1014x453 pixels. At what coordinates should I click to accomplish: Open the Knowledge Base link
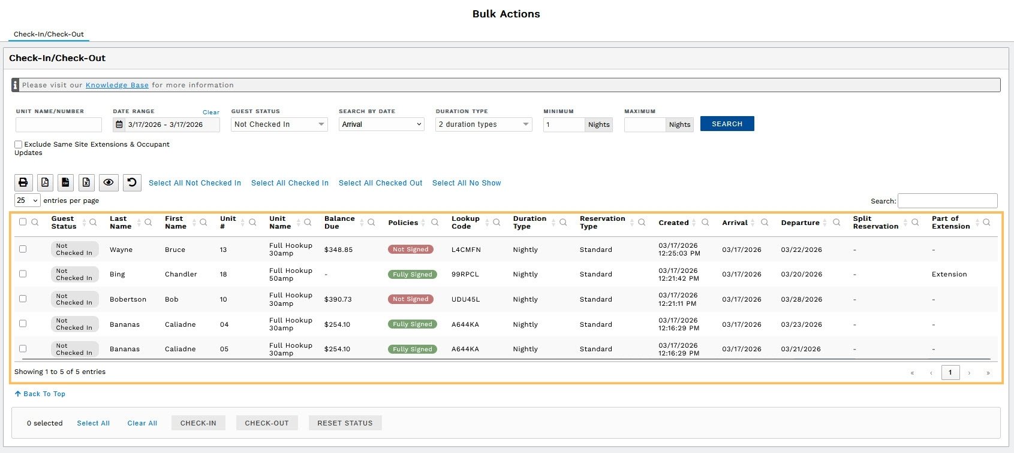117,85
